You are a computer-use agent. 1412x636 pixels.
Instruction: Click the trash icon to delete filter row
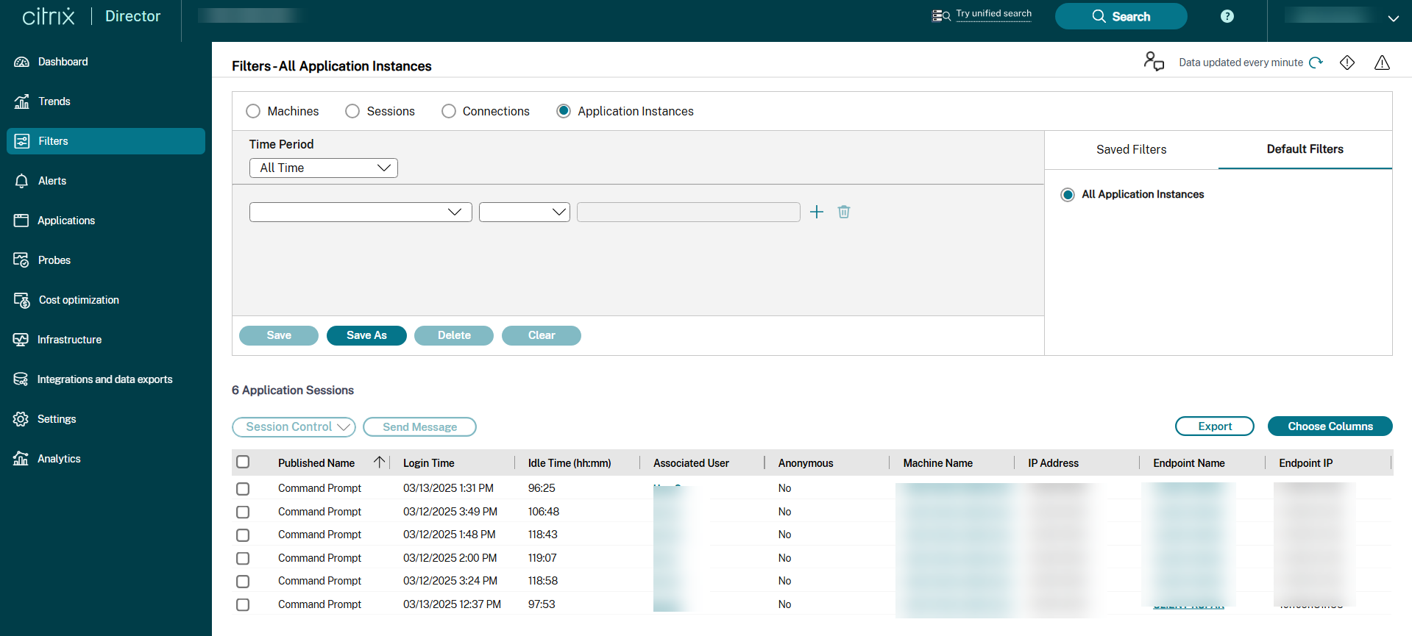coord(844,212)
